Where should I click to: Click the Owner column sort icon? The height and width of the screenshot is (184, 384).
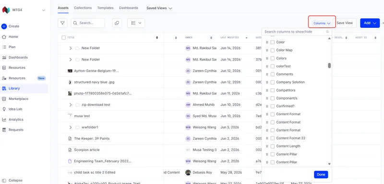[x=211, y=38]
